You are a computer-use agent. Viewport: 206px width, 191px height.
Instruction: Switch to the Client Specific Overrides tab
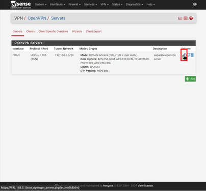coord(54,32)
